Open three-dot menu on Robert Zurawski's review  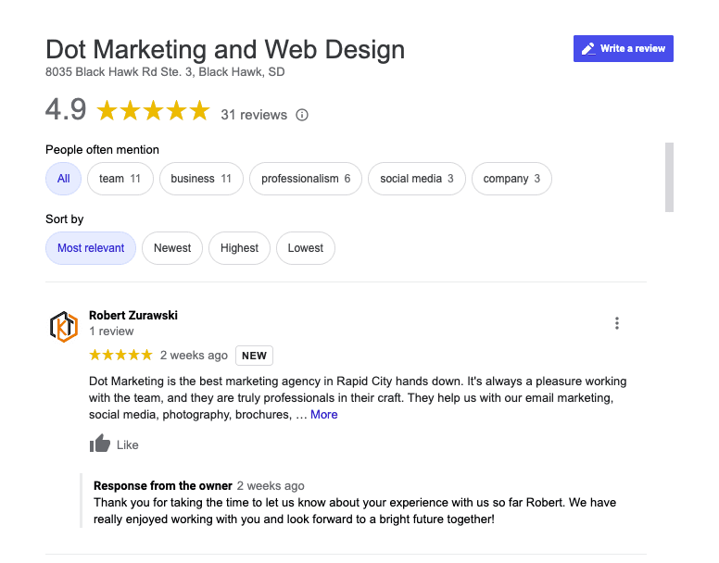click(617, 323)
